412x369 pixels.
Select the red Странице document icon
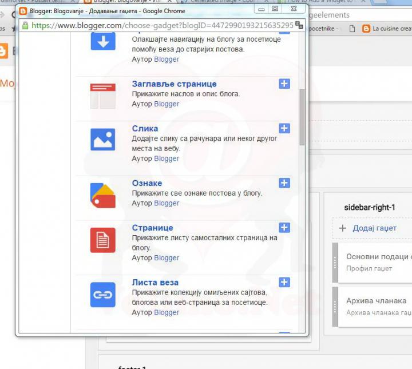click(103, 240)
